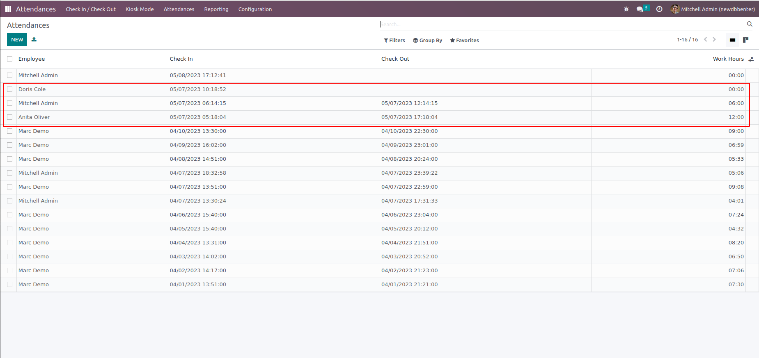The width and height of the screenshot is (759, 358).
Task: Open Mitchell Admin user menu
Action: click(713, 9)
